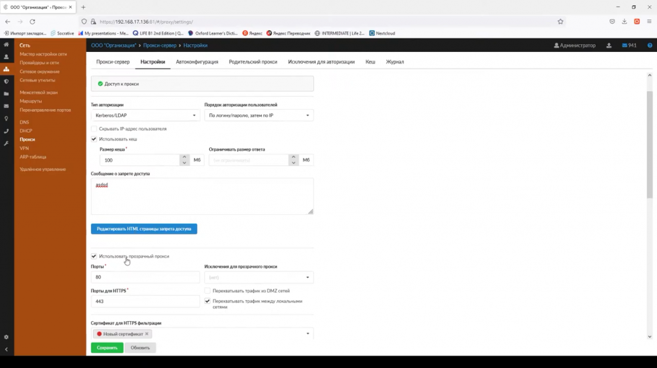
Task: Click the red extension icon in toolbar
Action: (x=637, y=21)
